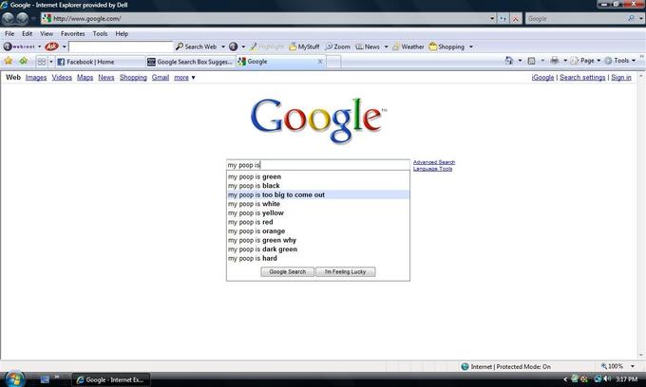Click the iGoogle link
Viewport: 646px width, 387px height.
click(542, 78)
